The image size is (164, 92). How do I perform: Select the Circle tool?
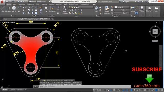(x=14, y=9)
